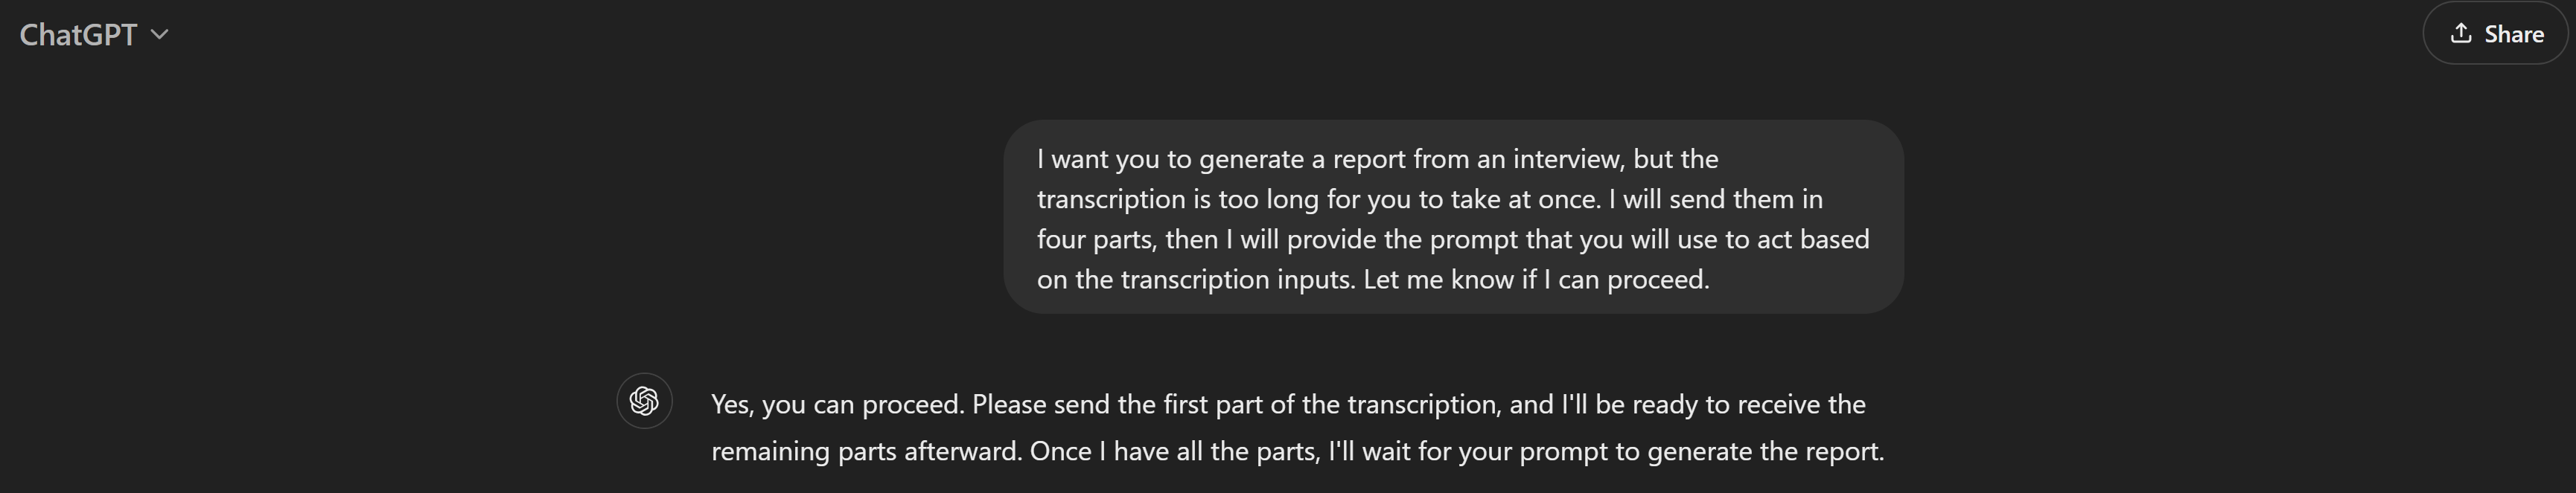Image resolution: width=2576 pixels, height=493 pixels.
Task: Click the line "on the transcription inputs"
Action: click(x=1373, y=280)
